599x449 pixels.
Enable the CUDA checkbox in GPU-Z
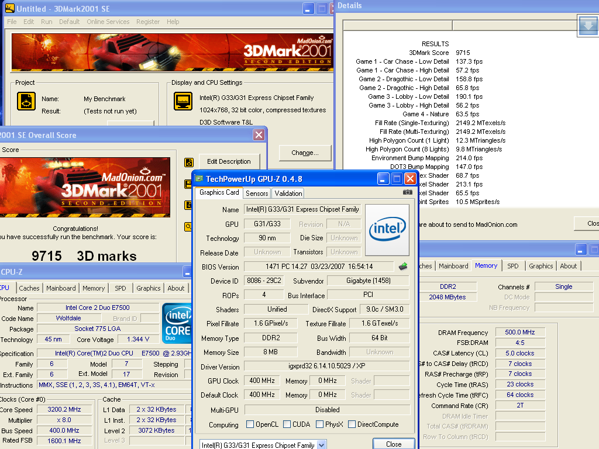(287, 424)
